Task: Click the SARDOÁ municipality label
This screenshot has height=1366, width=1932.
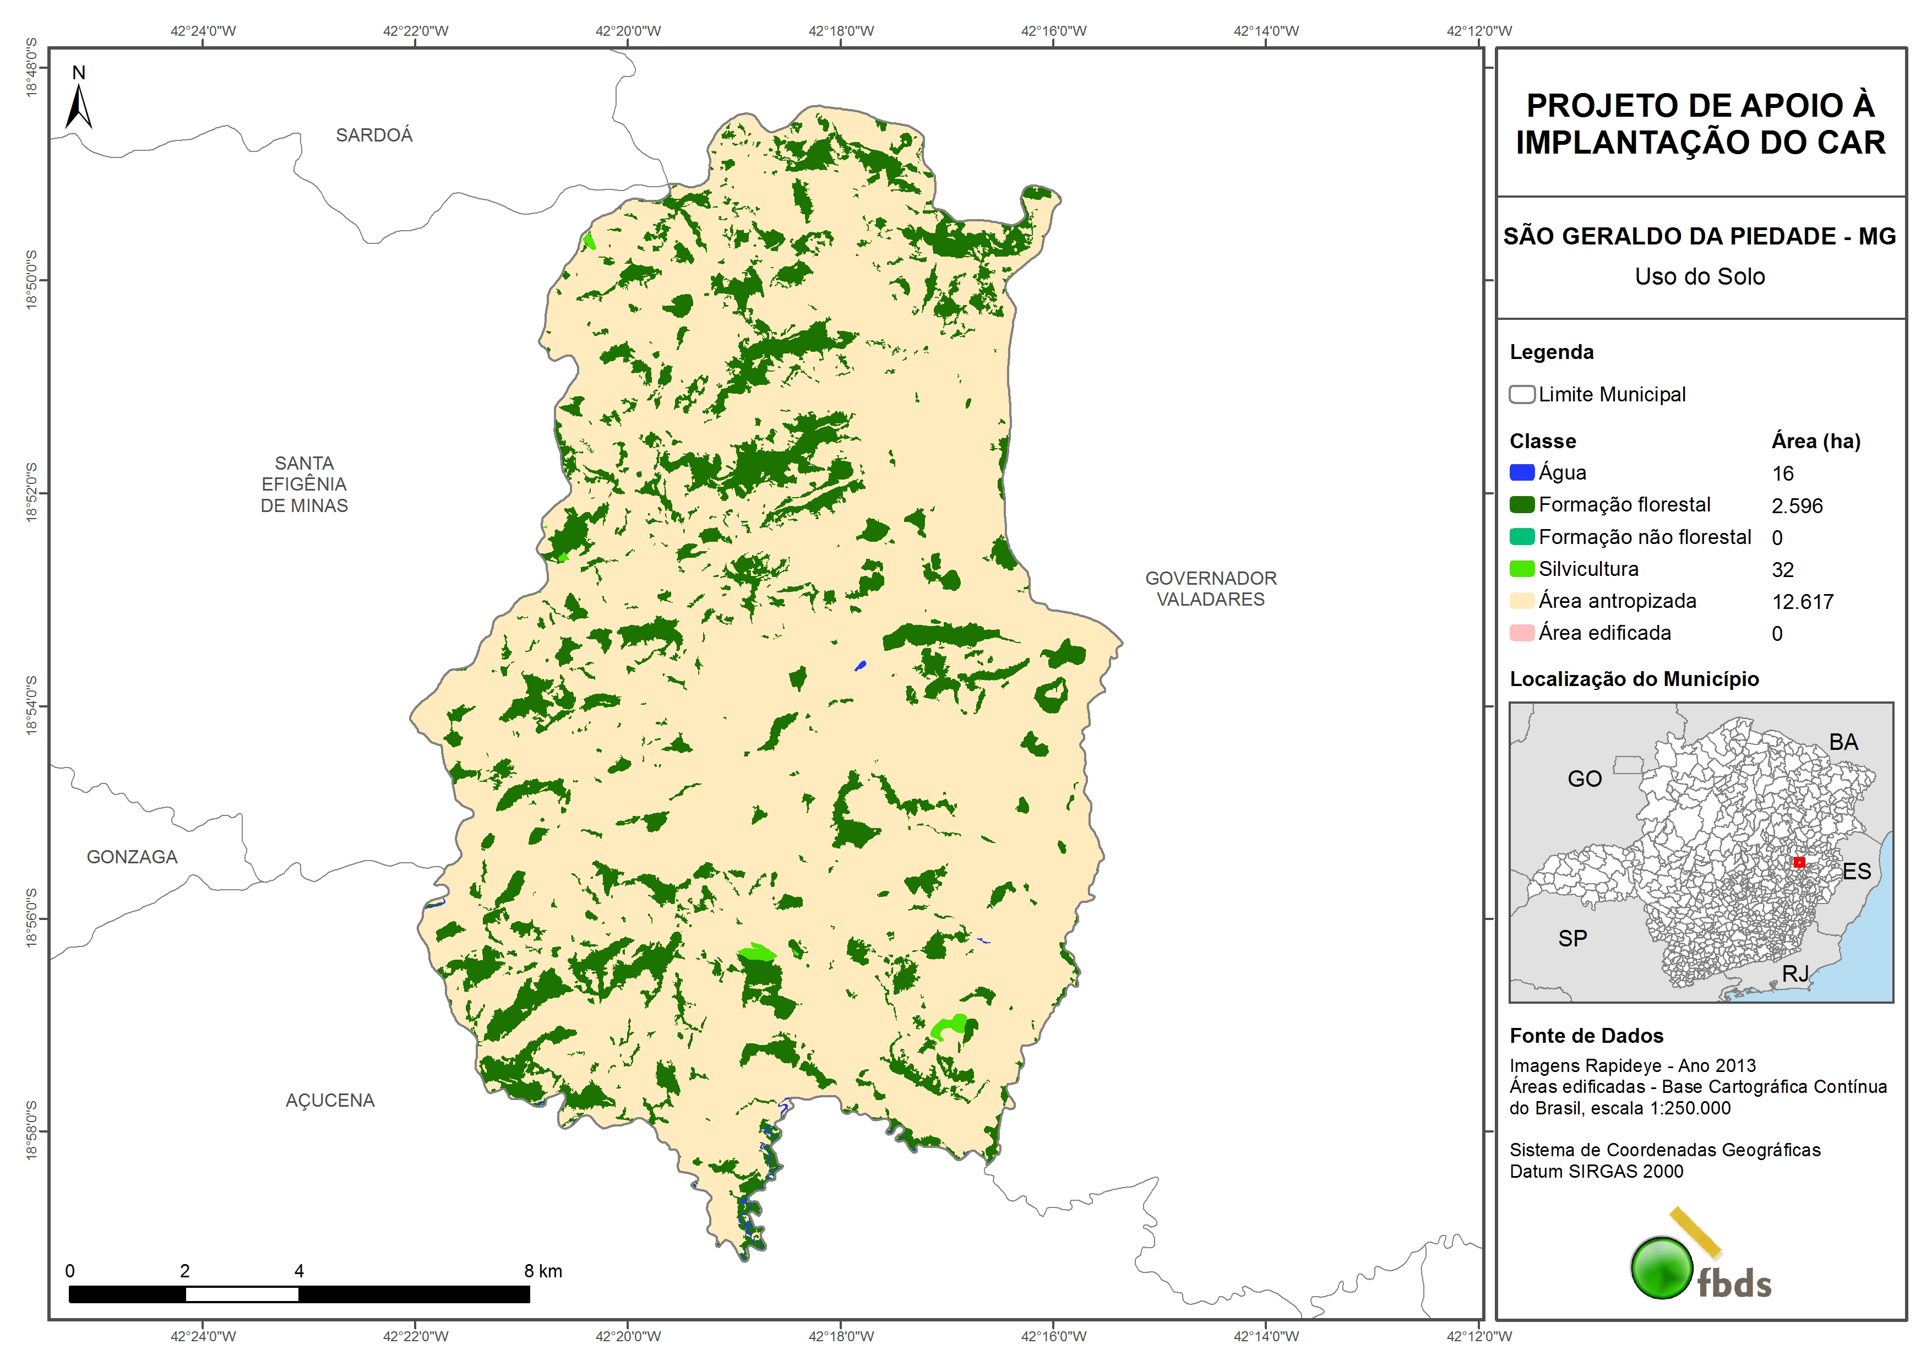Action: pyautogui.click(x=374, y=135)
